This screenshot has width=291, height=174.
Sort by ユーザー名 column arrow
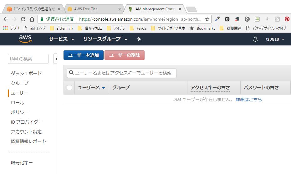(104, 88)
